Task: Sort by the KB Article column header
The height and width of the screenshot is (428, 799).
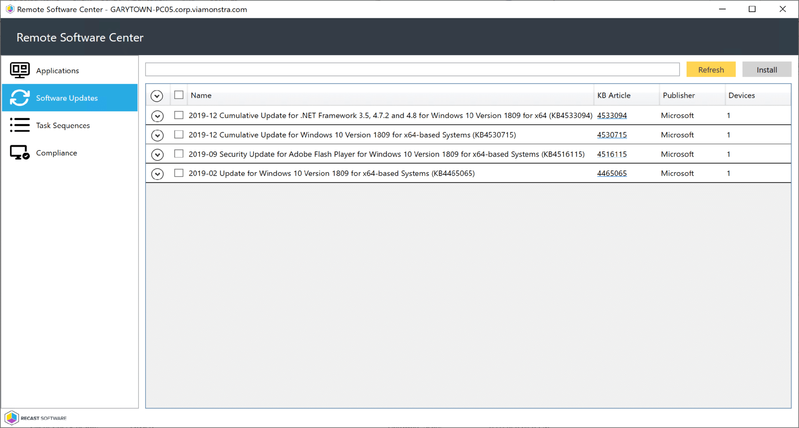Action: point(627,95)
